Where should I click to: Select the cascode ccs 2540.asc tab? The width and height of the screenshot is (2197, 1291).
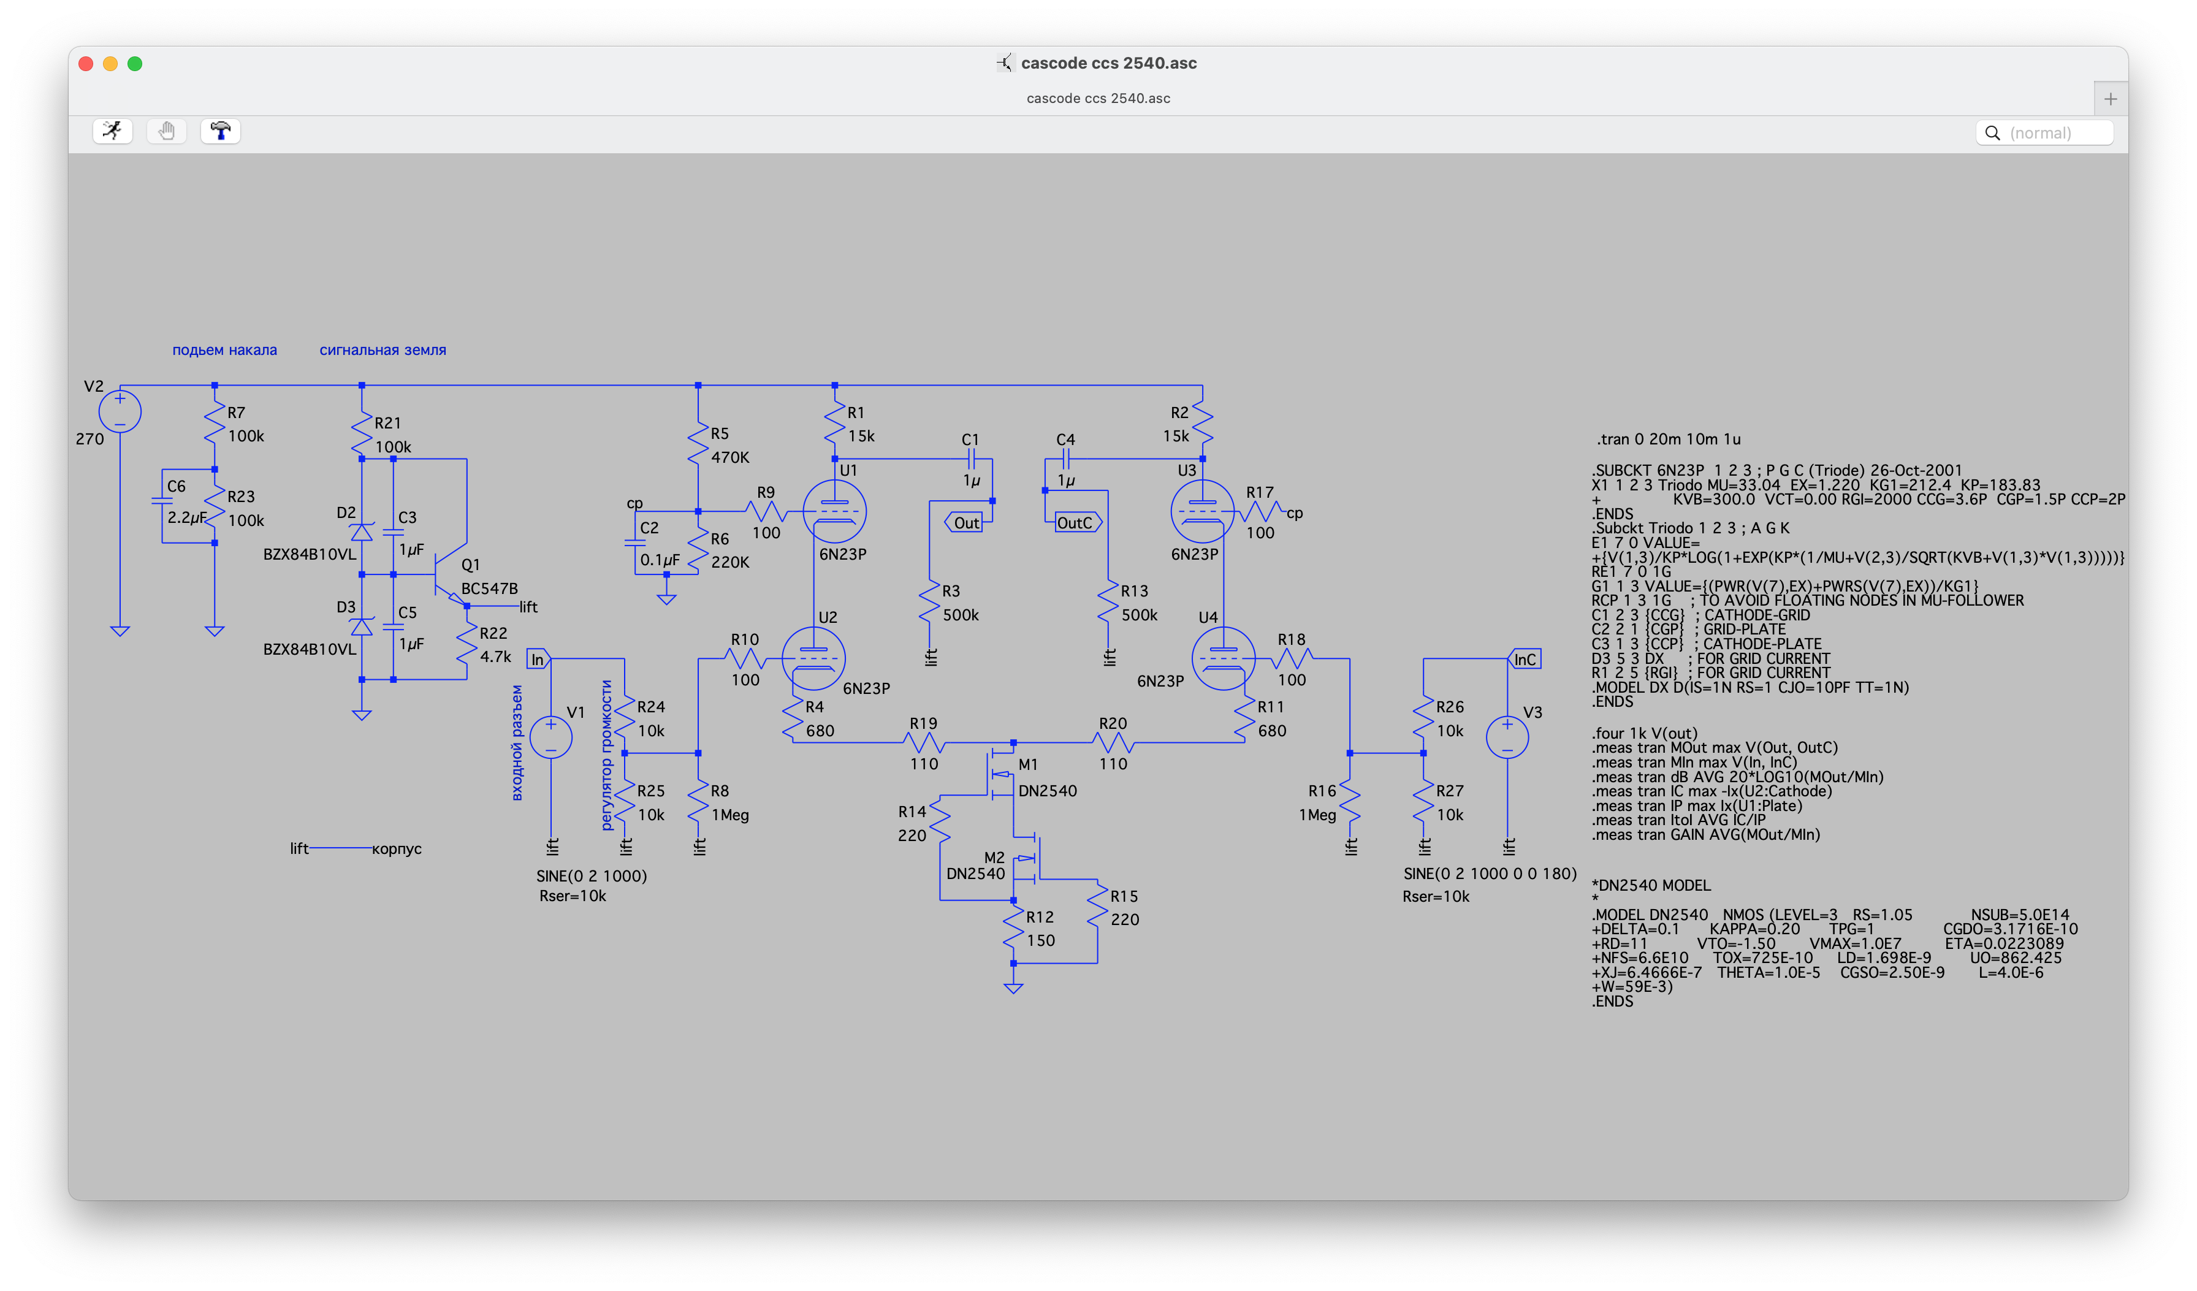1098,99
